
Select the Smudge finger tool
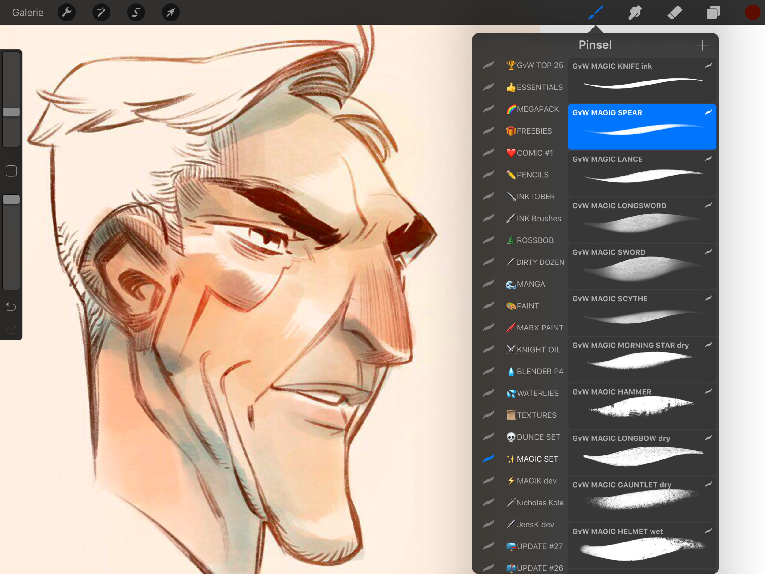coord(635,13)
